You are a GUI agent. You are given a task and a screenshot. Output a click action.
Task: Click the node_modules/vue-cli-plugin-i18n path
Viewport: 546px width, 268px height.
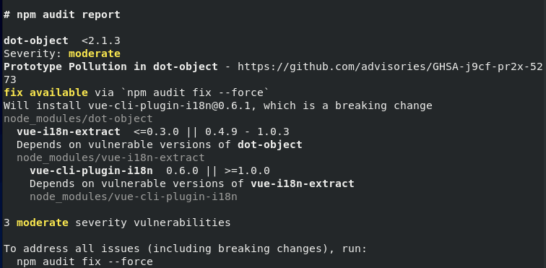pos(134,197)
